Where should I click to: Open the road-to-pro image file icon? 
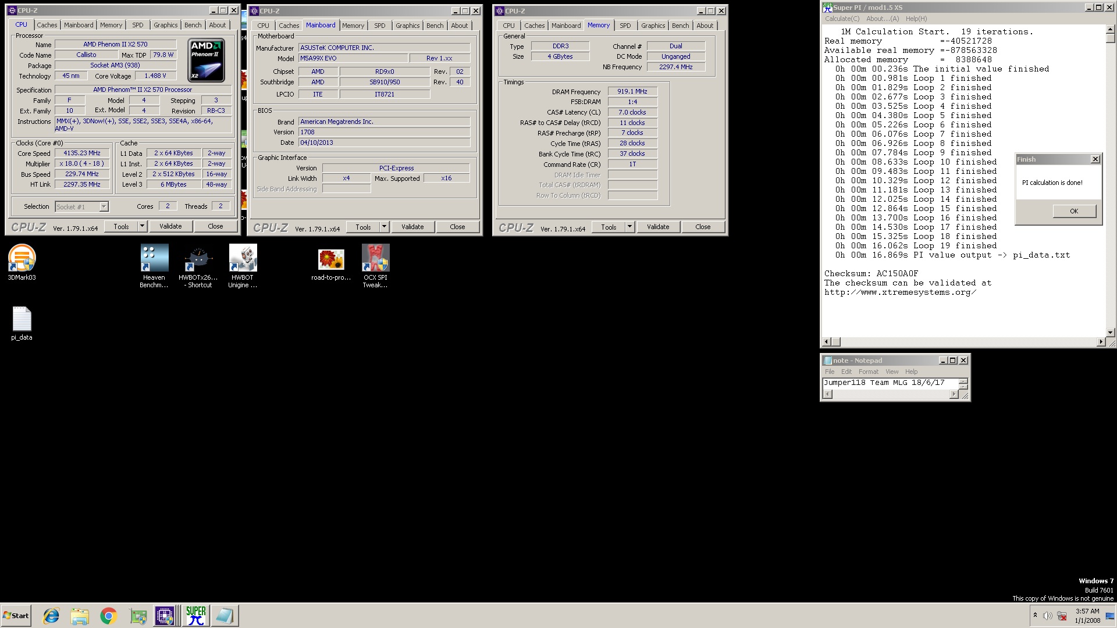click(x=331, y=263)
